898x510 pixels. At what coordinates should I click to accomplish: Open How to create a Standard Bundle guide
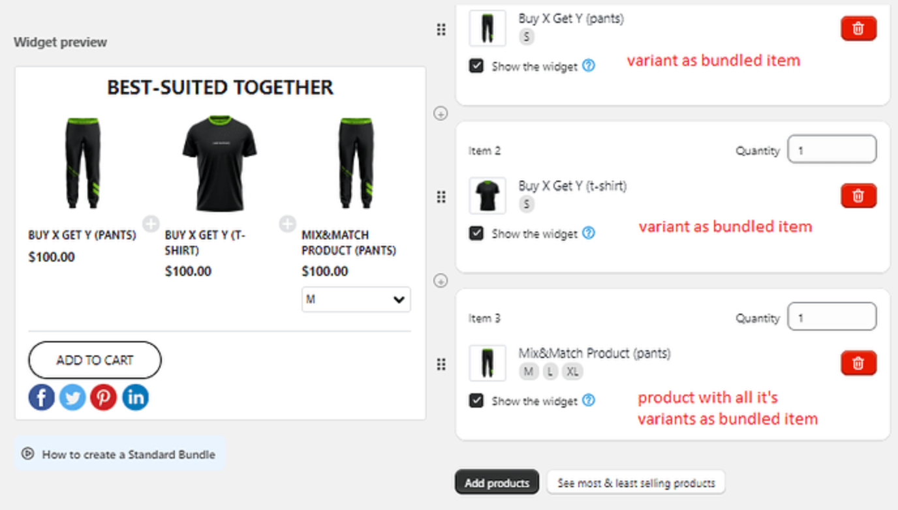coord(120,454)
